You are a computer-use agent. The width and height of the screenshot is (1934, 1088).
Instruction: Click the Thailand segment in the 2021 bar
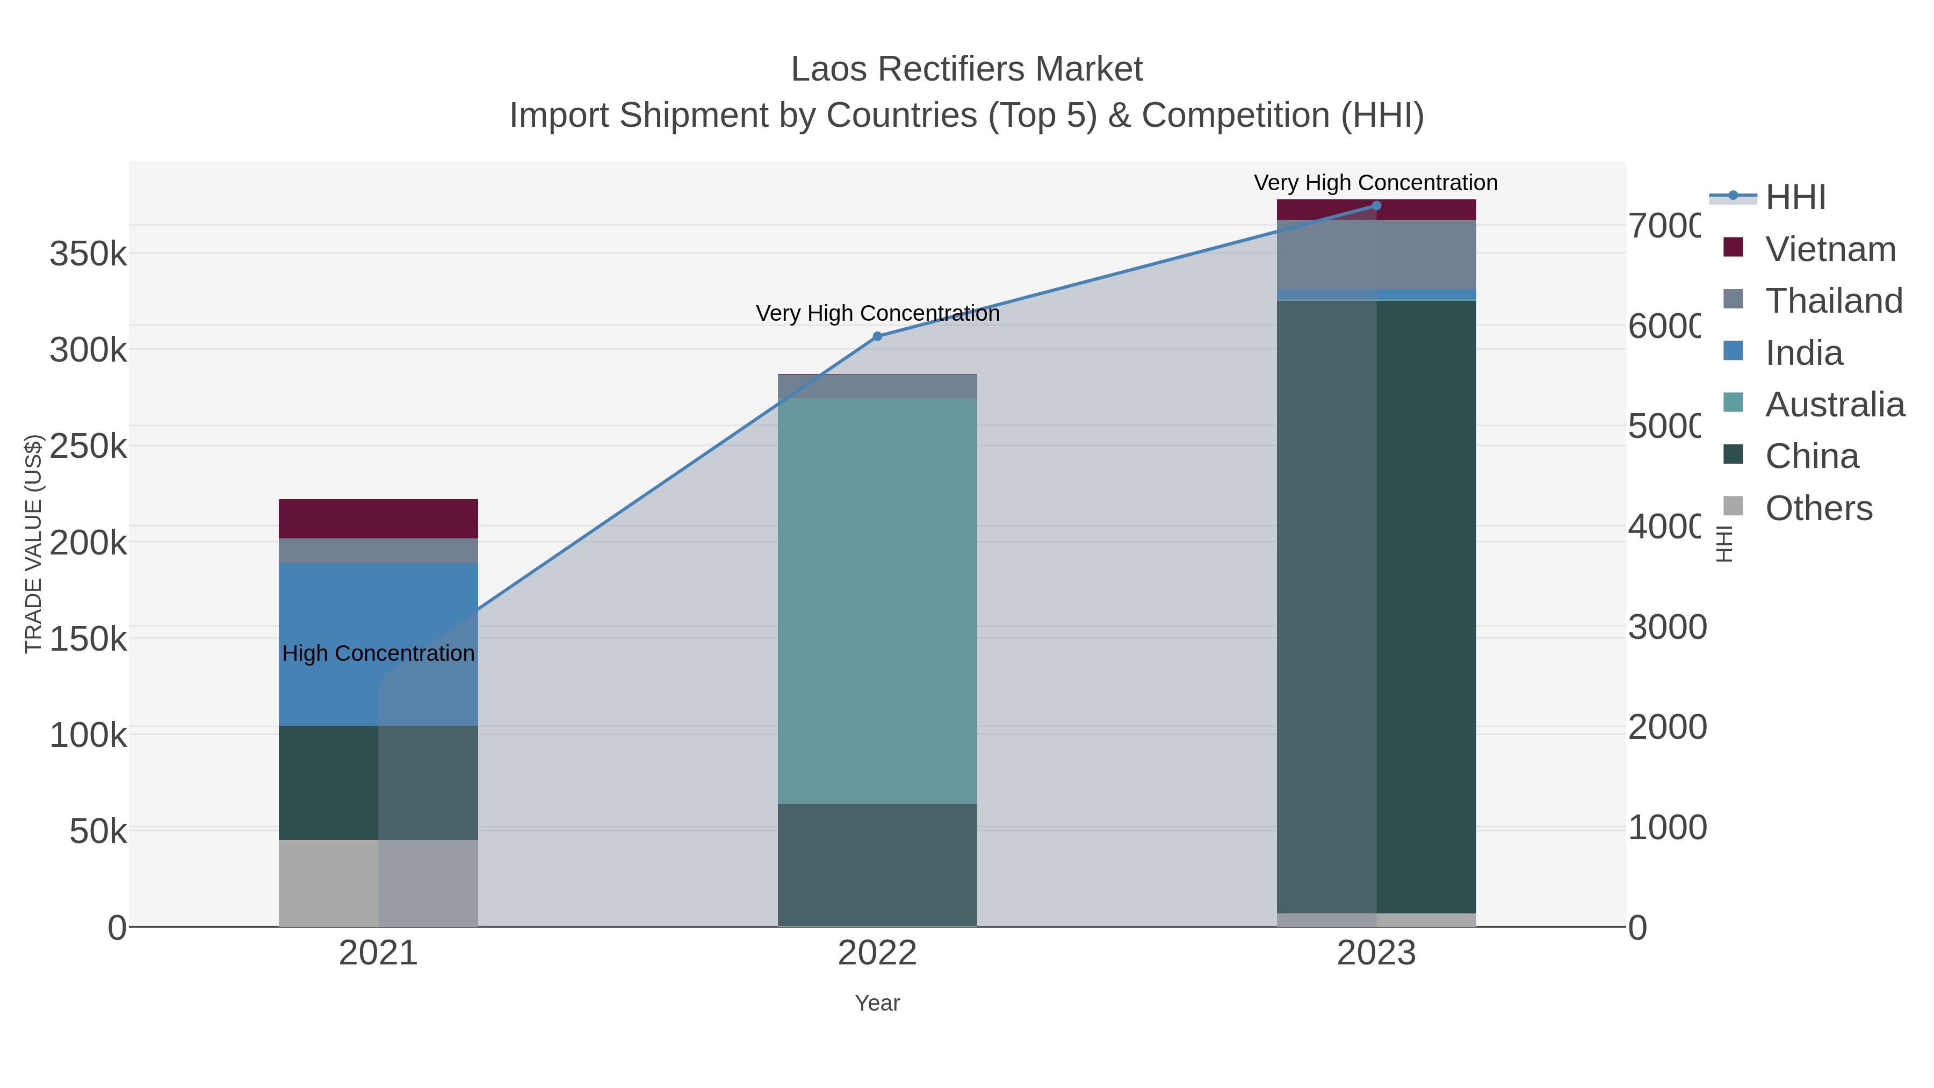point(378,551)
